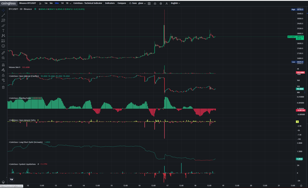Image resolution: width=308 pixels, height=188 pixels.
Task: Click the 14 date on time axis
Action: (x=84, y=185)
